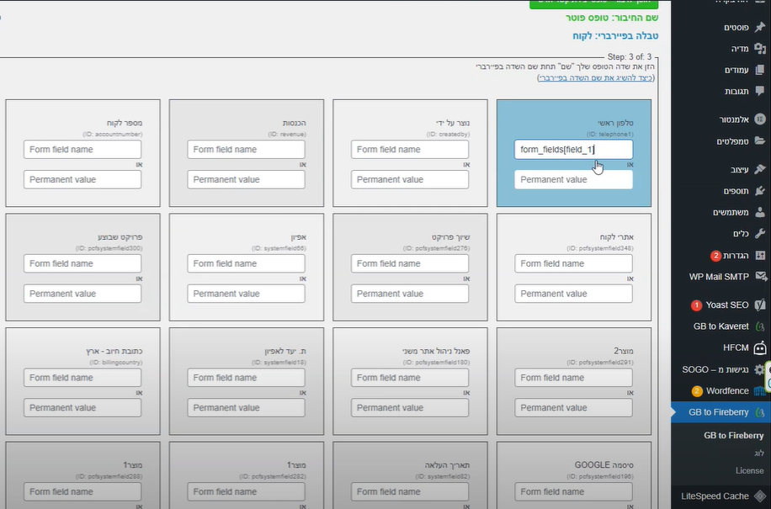Click Permanent value under מוצר2
Image resolution: width=771 pixels, height=509 pixels.
pos(573,408)
